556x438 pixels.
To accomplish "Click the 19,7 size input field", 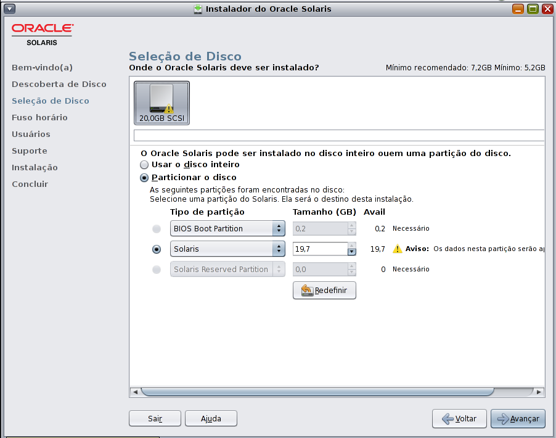I will 320,249.
